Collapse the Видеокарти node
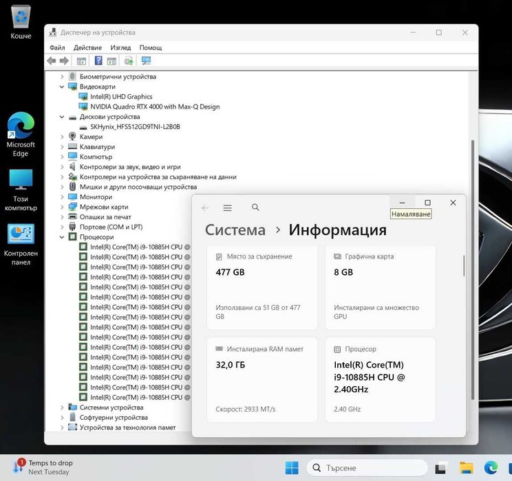Image resolution: width=512 pixels, height=481 pixels. 62,87
